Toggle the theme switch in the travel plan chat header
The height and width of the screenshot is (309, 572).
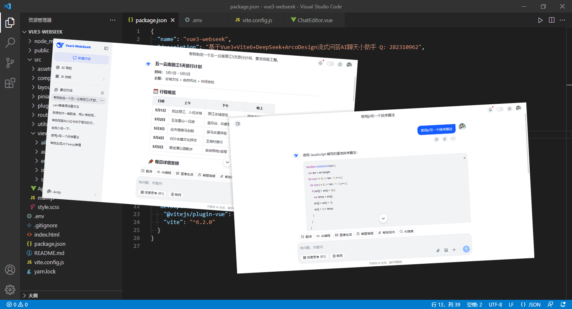tap(330, 64)
